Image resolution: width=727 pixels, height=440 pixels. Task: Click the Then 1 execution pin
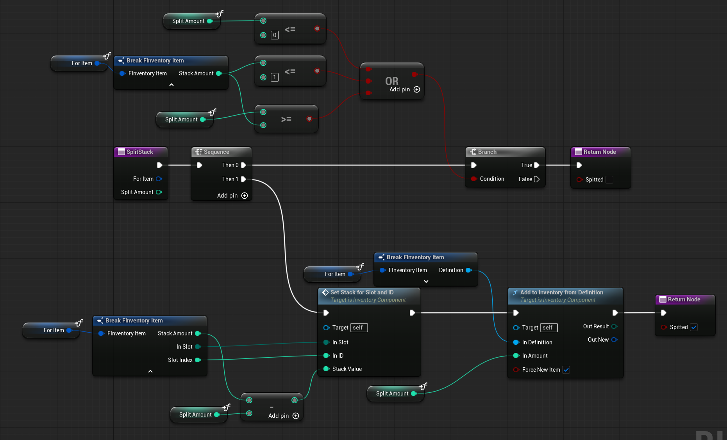coord(243,179)
